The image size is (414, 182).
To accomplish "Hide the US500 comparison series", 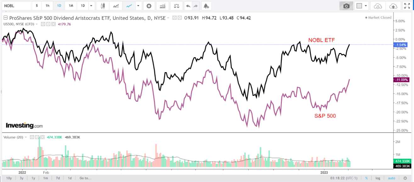I will [43, 24].
